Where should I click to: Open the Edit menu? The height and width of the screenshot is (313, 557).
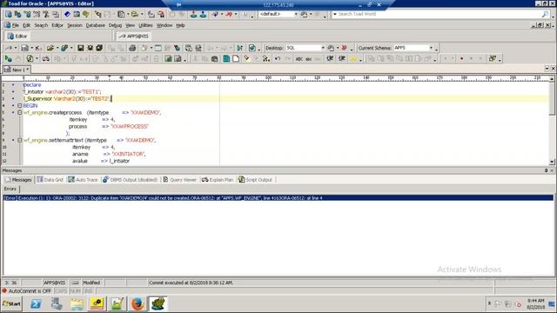click(26, 25)
